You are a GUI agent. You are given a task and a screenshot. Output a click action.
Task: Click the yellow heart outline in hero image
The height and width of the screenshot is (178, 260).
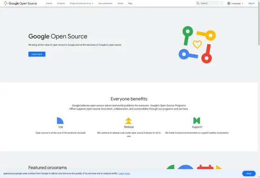tap(197, 44)
